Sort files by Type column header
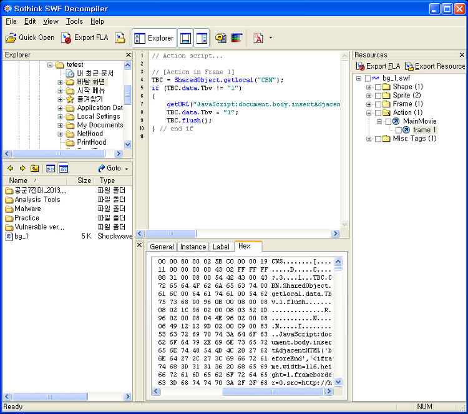 (113, 180)
